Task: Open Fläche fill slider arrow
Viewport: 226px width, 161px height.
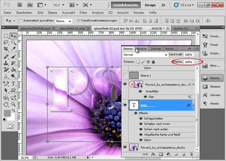Action: [196, 62]
